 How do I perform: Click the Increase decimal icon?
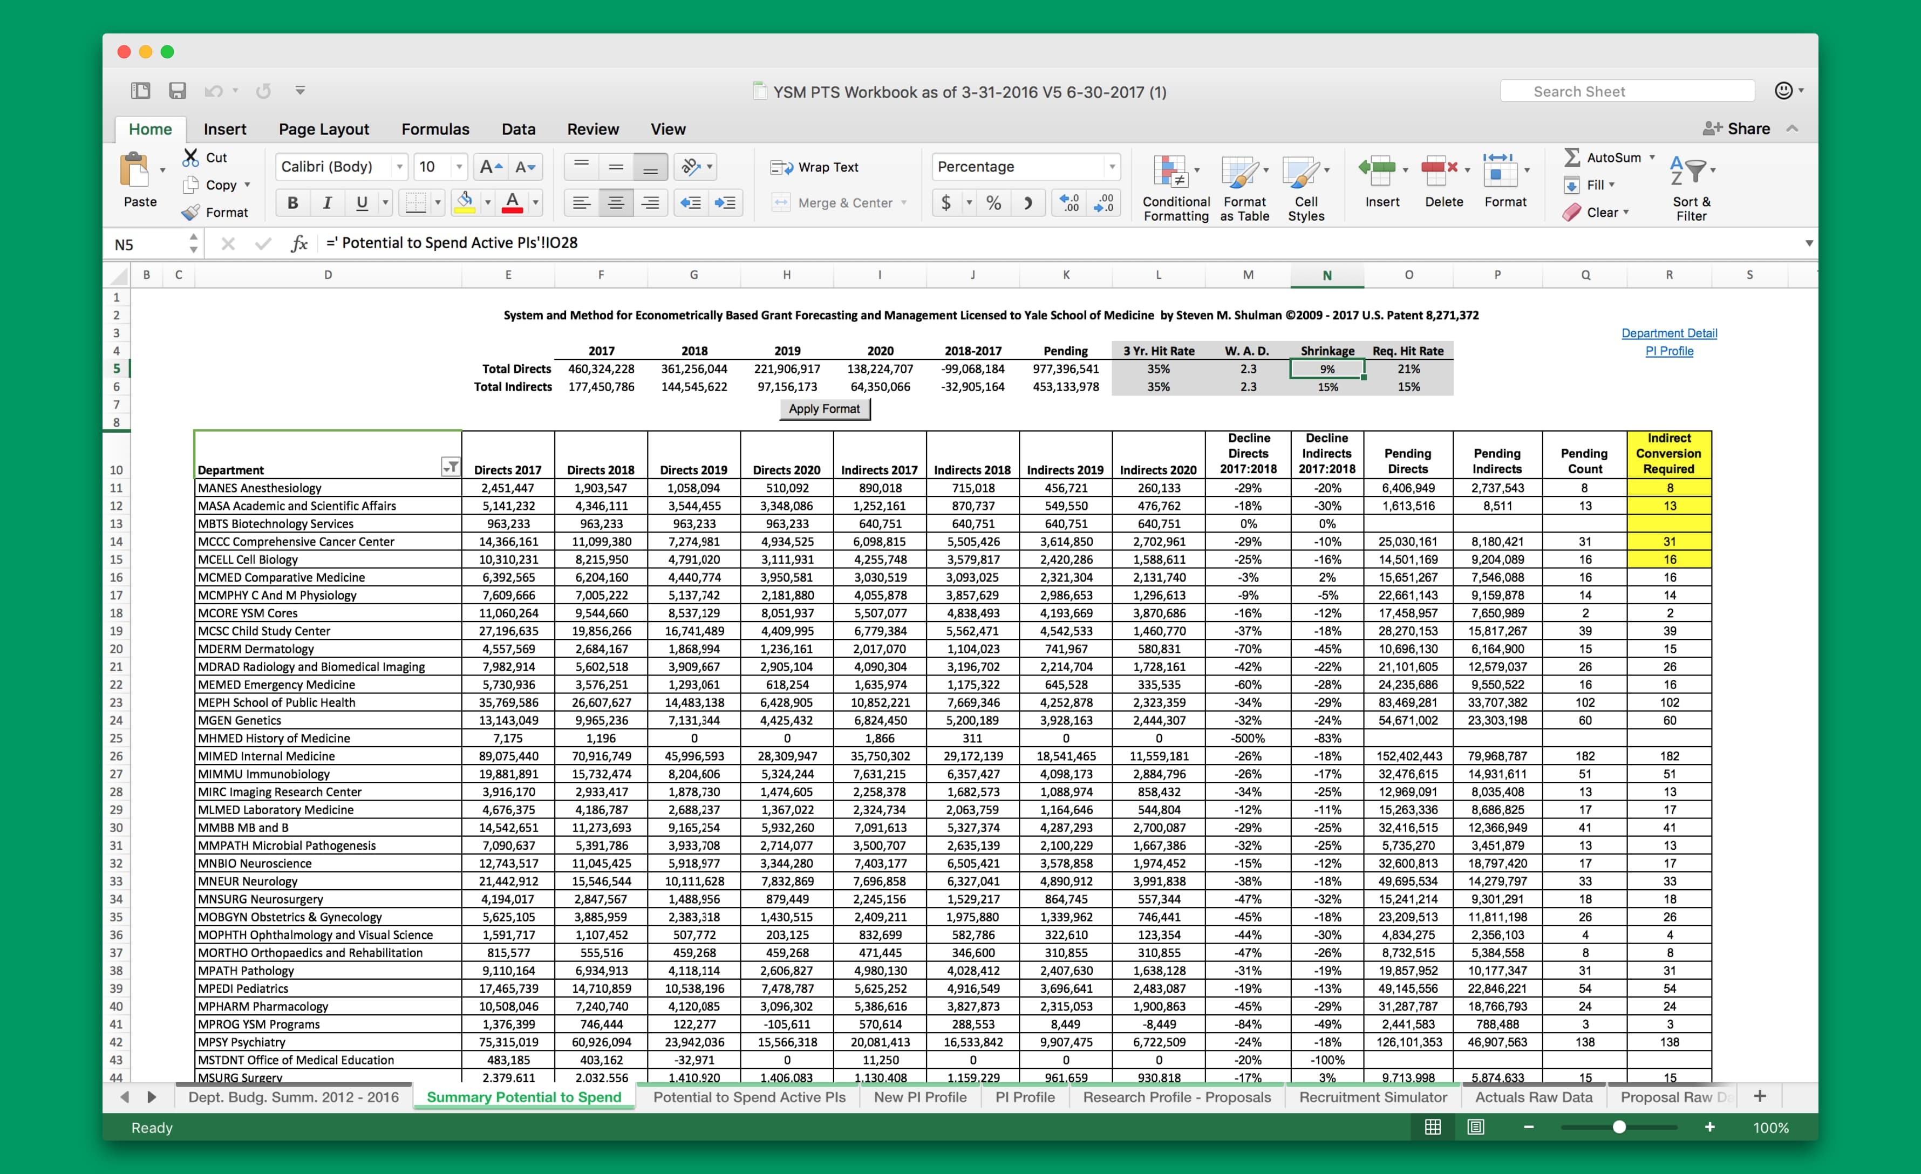[1070, 203]
